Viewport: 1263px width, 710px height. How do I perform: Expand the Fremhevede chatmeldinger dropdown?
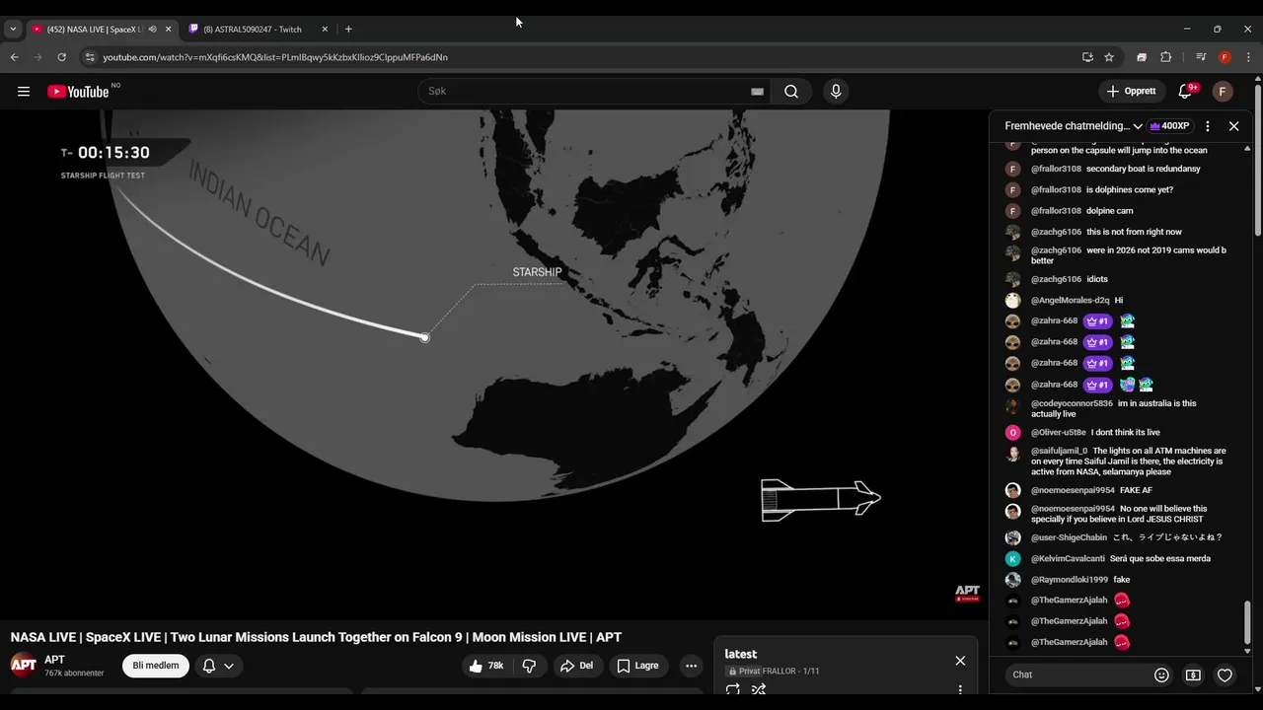[x=1074, y=126]
